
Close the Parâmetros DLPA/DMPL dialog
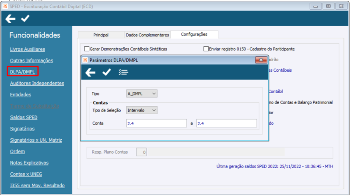261,60
